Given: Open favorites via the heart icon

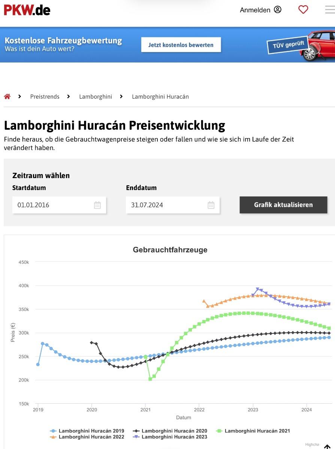Looking at the screenshot, I should (x=303, y=10).
